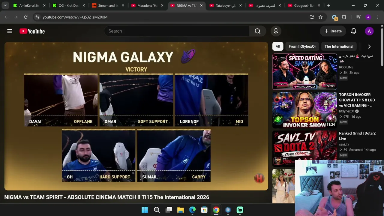Click the YouTube search magnifier button
Image resolution: width=384 pixels, height=216 pixels.
pos(257,31)
